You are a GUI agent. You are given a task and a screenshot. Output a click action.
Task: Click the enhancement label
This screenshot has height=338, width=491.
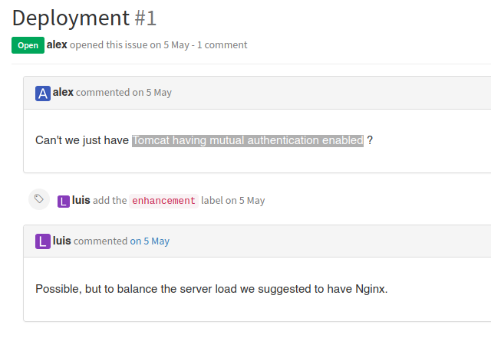coord(163,201)
